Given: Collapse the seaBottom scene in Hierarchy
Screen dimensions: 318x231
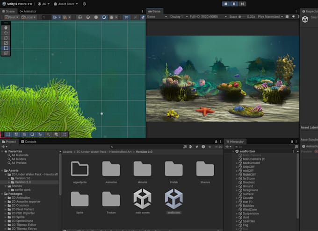Looking at the screenshot, I should [x=233, y=151].
